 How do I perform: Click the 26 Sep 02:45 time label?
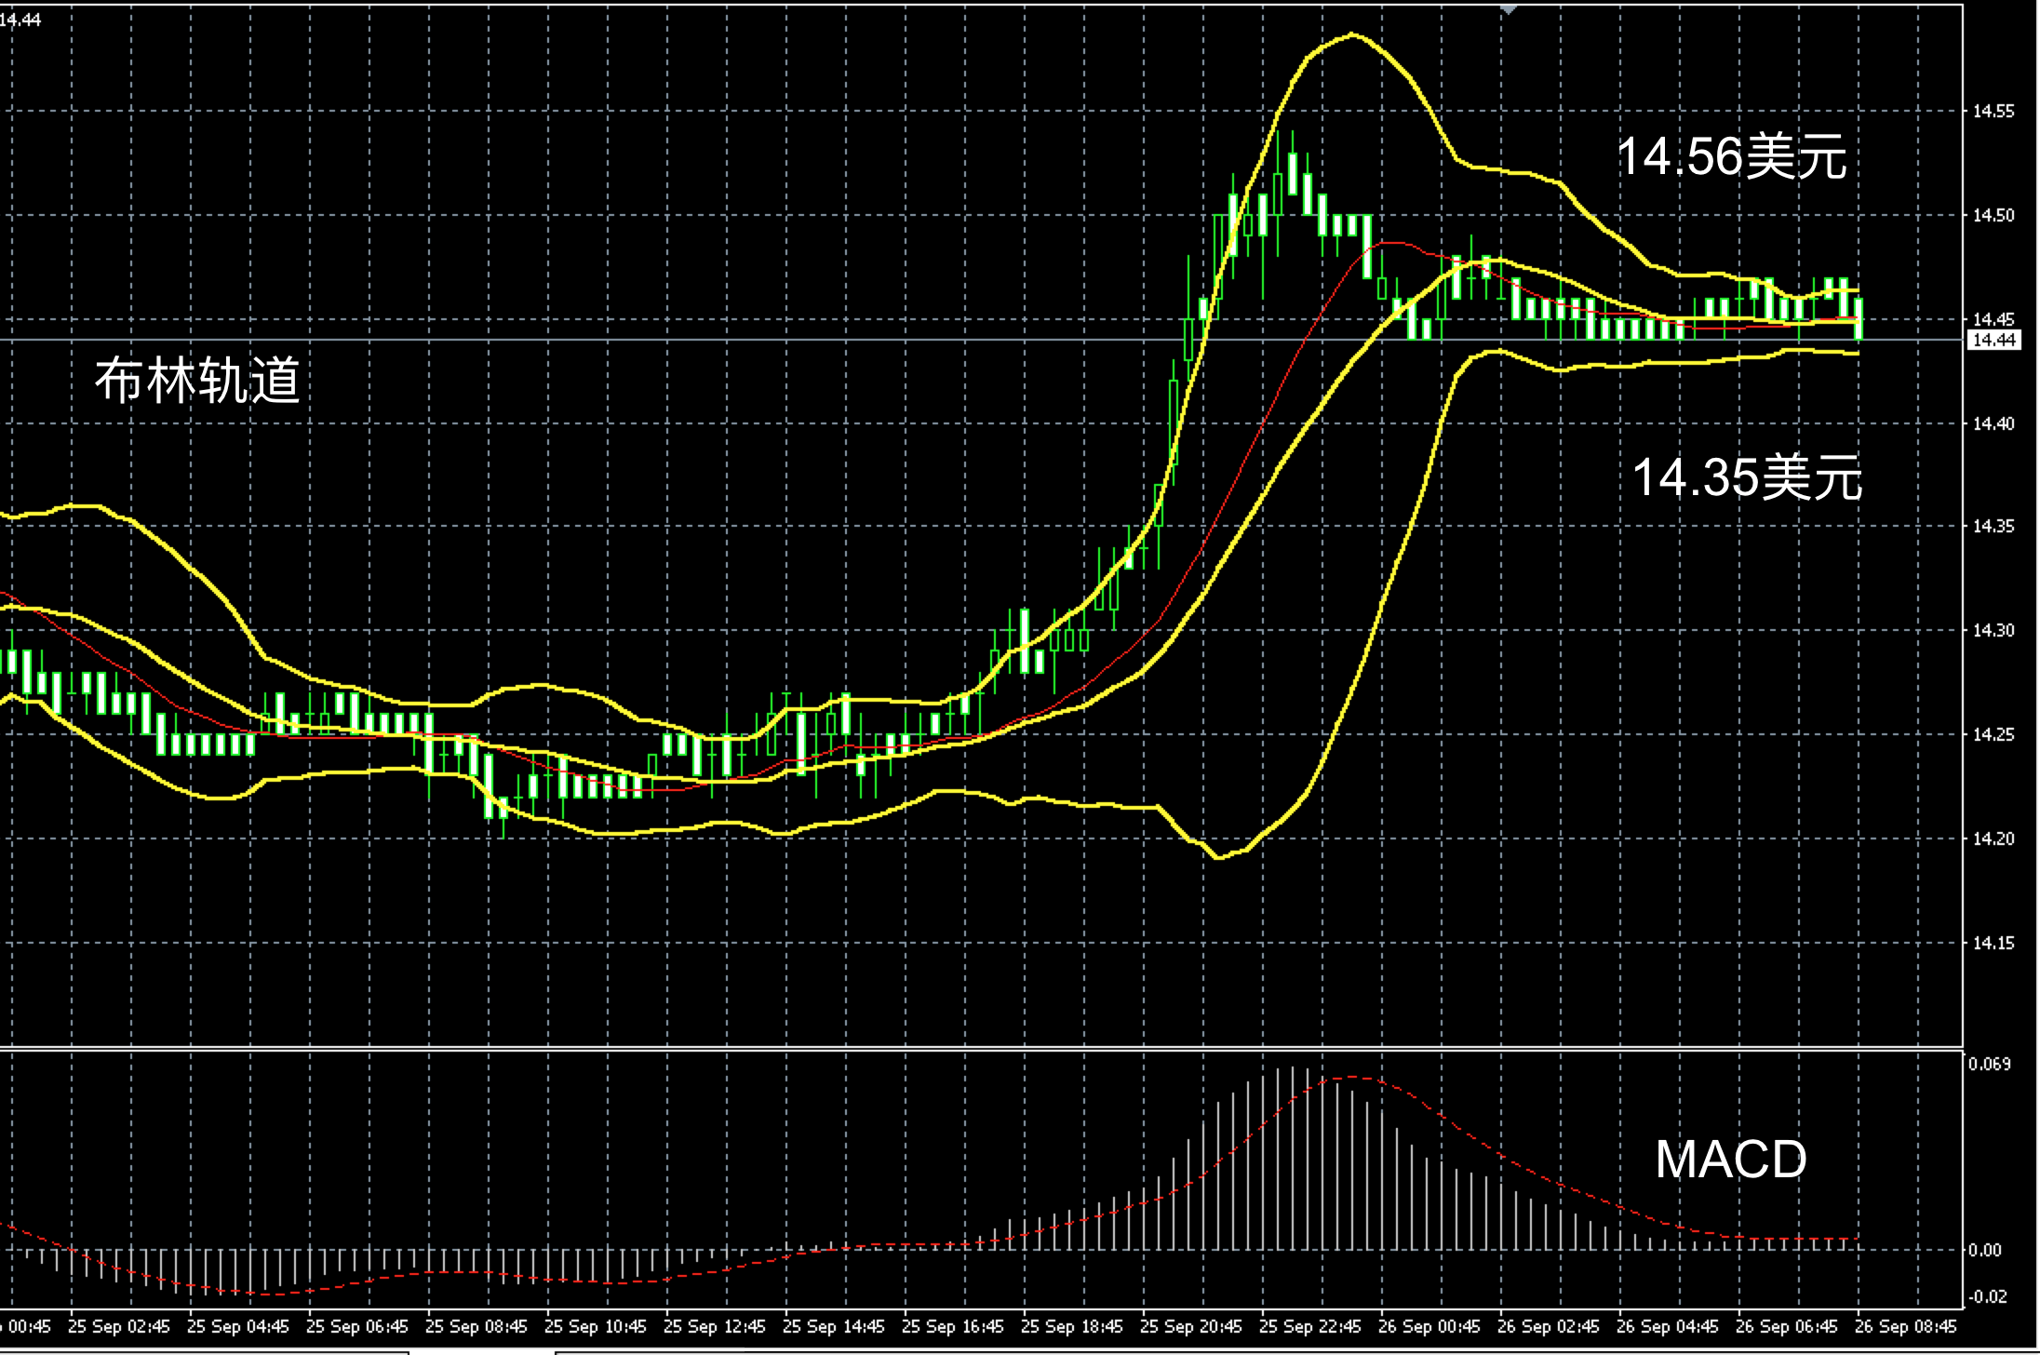(1549, 1327)
